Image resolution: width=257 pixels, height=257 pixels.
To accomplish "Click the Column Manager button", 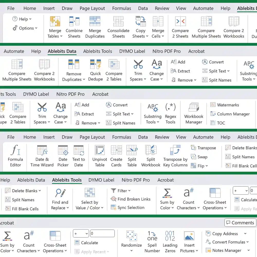I will click(230, 114).
